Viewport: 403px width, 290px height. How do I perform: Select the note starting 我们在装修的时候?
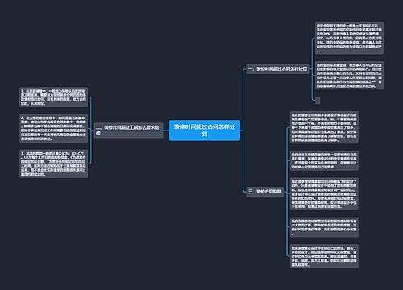pyautogui.click(x=324, y=227)
